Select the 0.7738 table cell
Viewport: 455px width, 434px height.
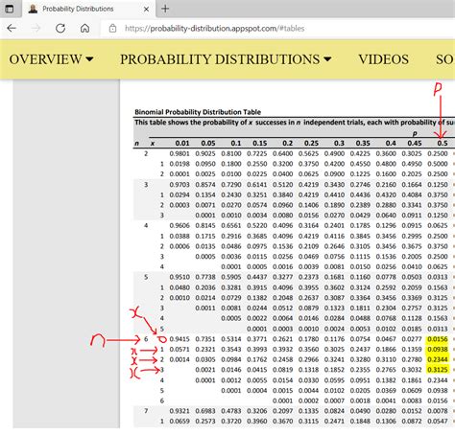coord(205,277)
